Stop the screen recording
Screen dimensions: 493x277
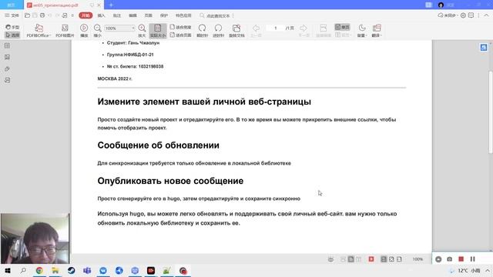point(461,259)
